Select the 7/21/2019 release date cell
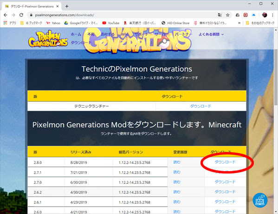This screenshot has width=278, height=214. tap(89, 173)
